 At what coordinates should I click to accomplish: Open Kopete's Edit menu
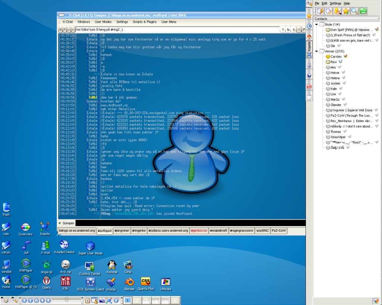[324, 3]
